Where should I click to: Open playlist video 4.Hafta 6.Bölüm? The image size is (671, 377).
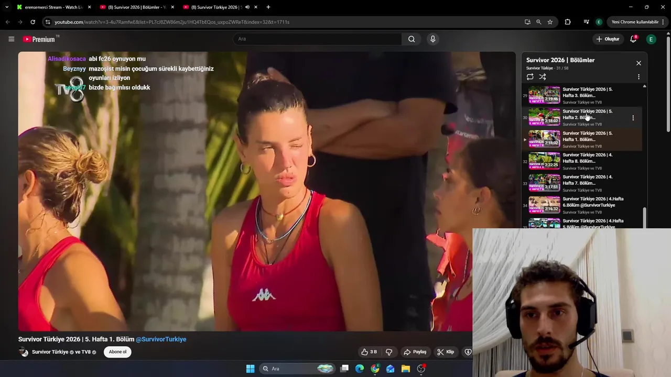coord(582,205)
